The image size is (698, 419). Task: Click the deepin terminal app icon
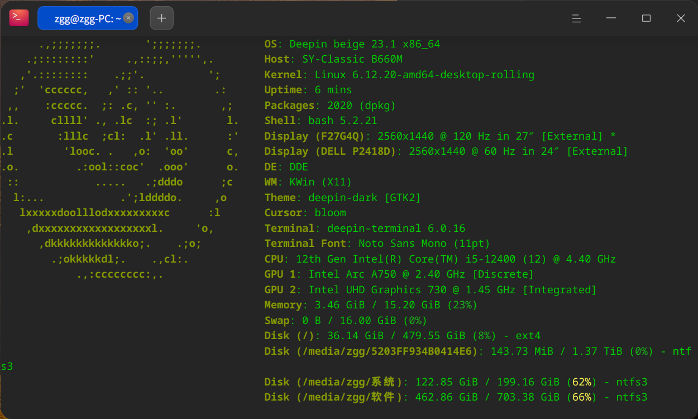click(x=18, y=18)
